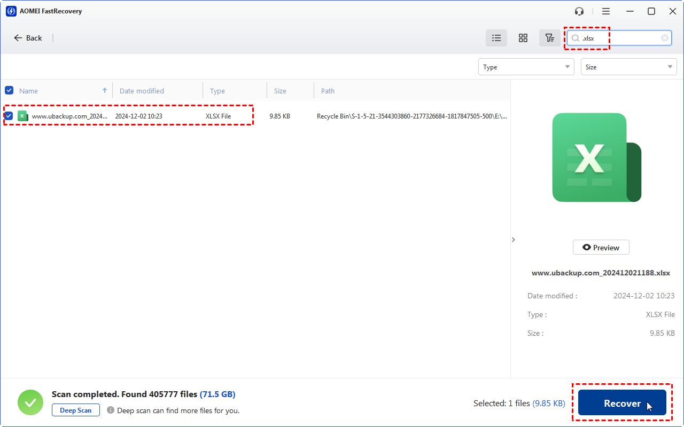This screenshot has height=427, width=684.
Task: Toggle the select-all checkbox in header
Action: coord(9,90)
